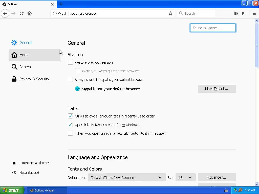This screenshot has width=259, height=194.
Task: Open the hamburger application menu
Action: coord(254,13)
